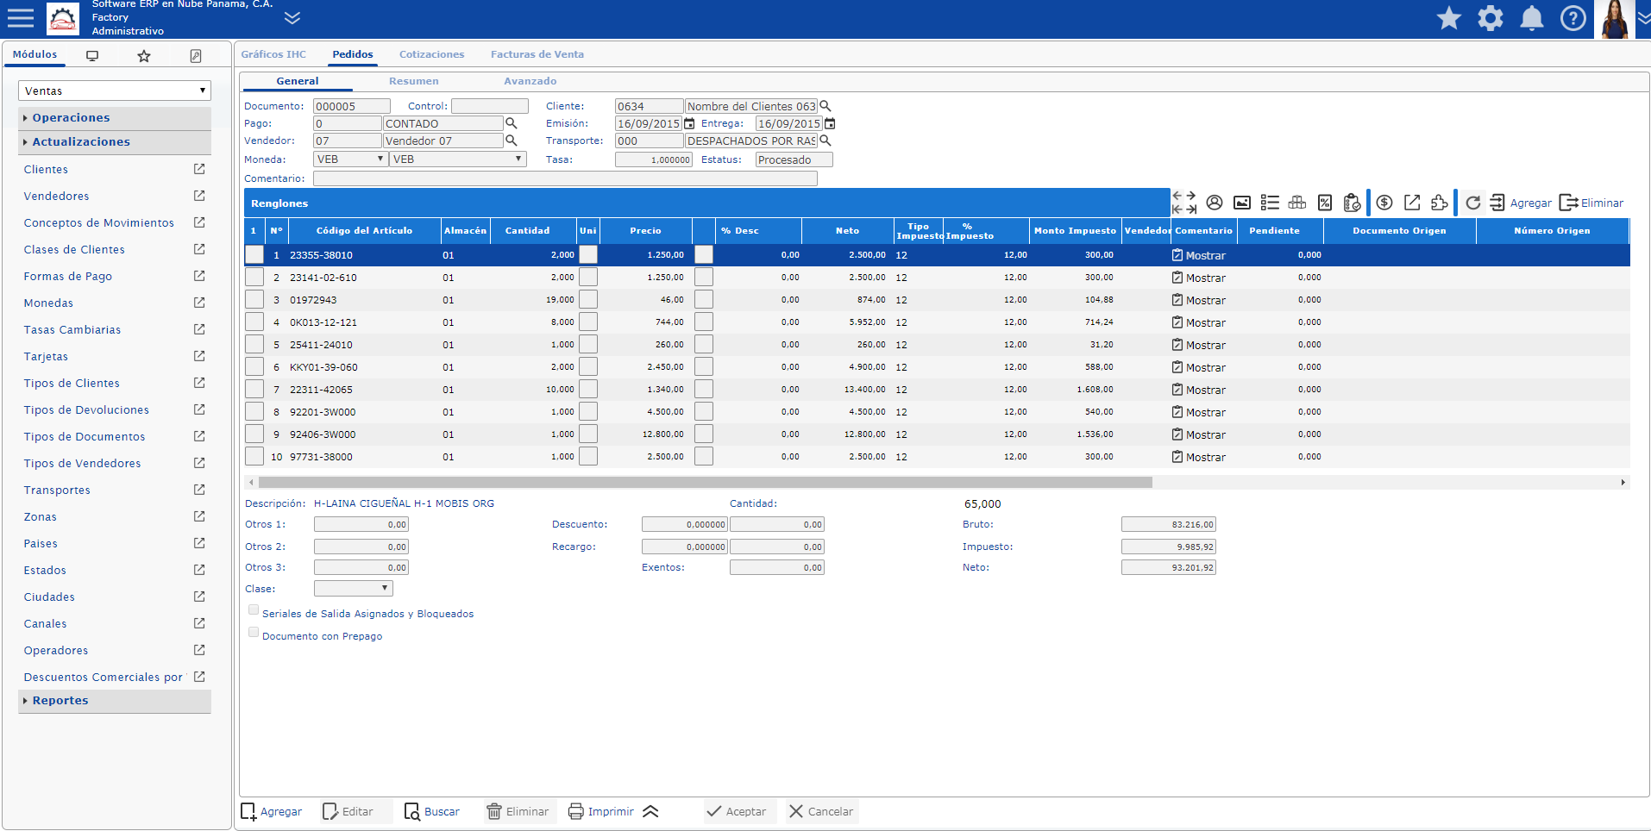Open the sidebar document search tab

tap(196, 55)
